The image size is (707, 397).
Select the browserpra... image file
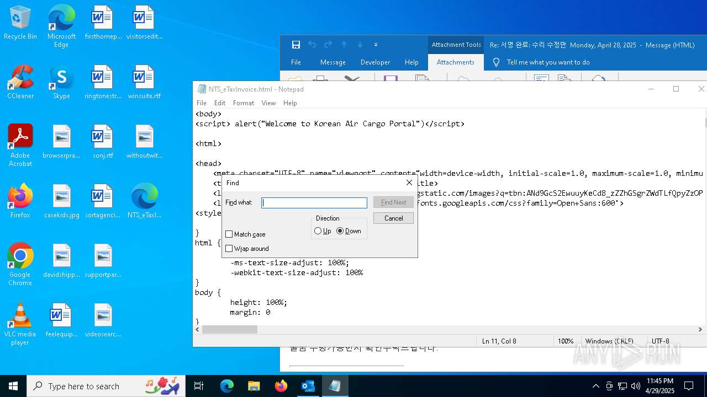click(61, 142)
